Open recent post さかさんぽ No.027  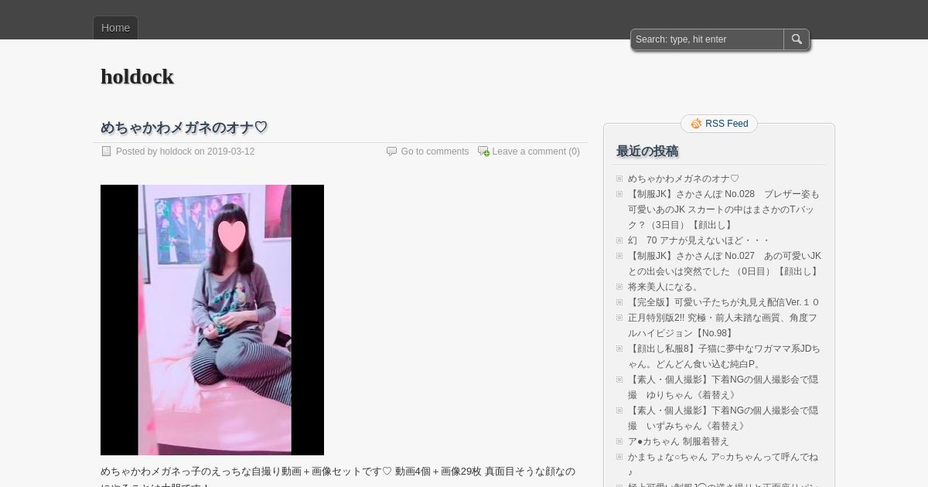(x=725, y=264)
